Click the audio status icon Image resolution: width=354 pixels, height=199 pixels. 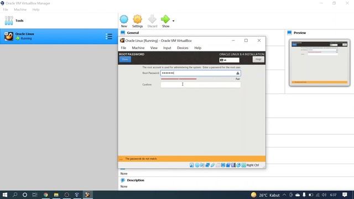(x=202, y=165)
